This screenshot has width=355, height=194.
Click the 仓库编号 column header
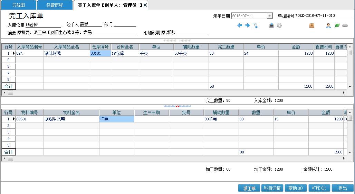[100, 47]
